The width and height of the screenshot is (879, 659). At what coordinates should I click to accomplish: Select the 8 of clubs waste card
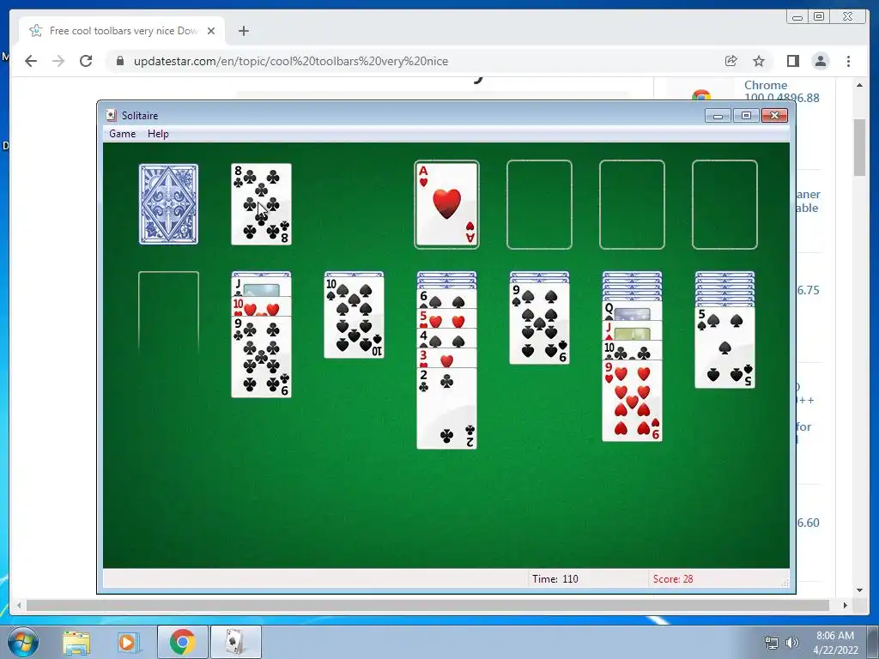pos(261,204)
